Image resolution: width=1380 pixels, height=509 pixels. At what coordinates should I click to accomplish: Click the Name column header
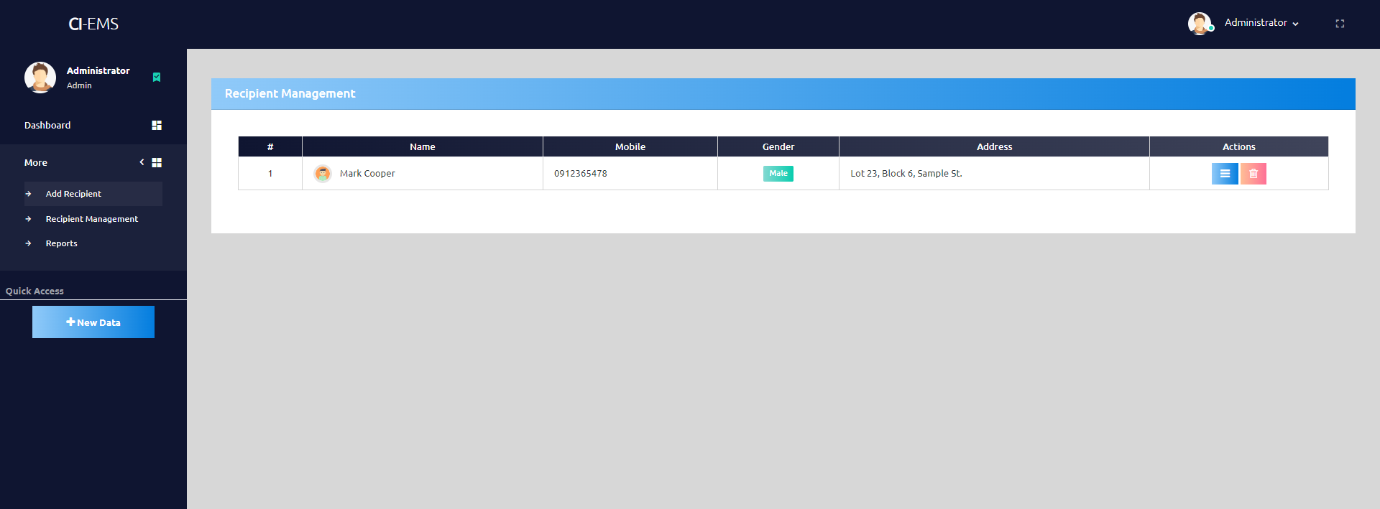(x=423, y=146)
